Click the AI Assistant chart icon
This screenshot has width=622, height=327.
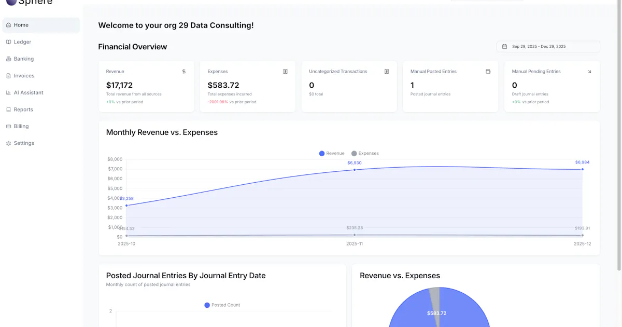(8, 93)
